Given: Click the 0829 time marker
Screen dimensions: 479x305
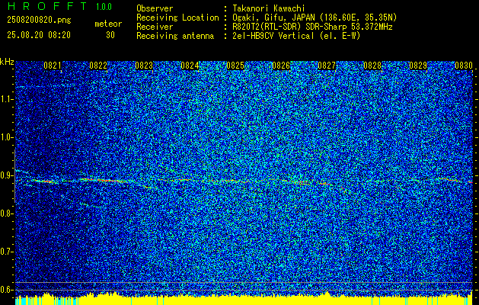Looking at the screenshot, I should coord(418,66).
